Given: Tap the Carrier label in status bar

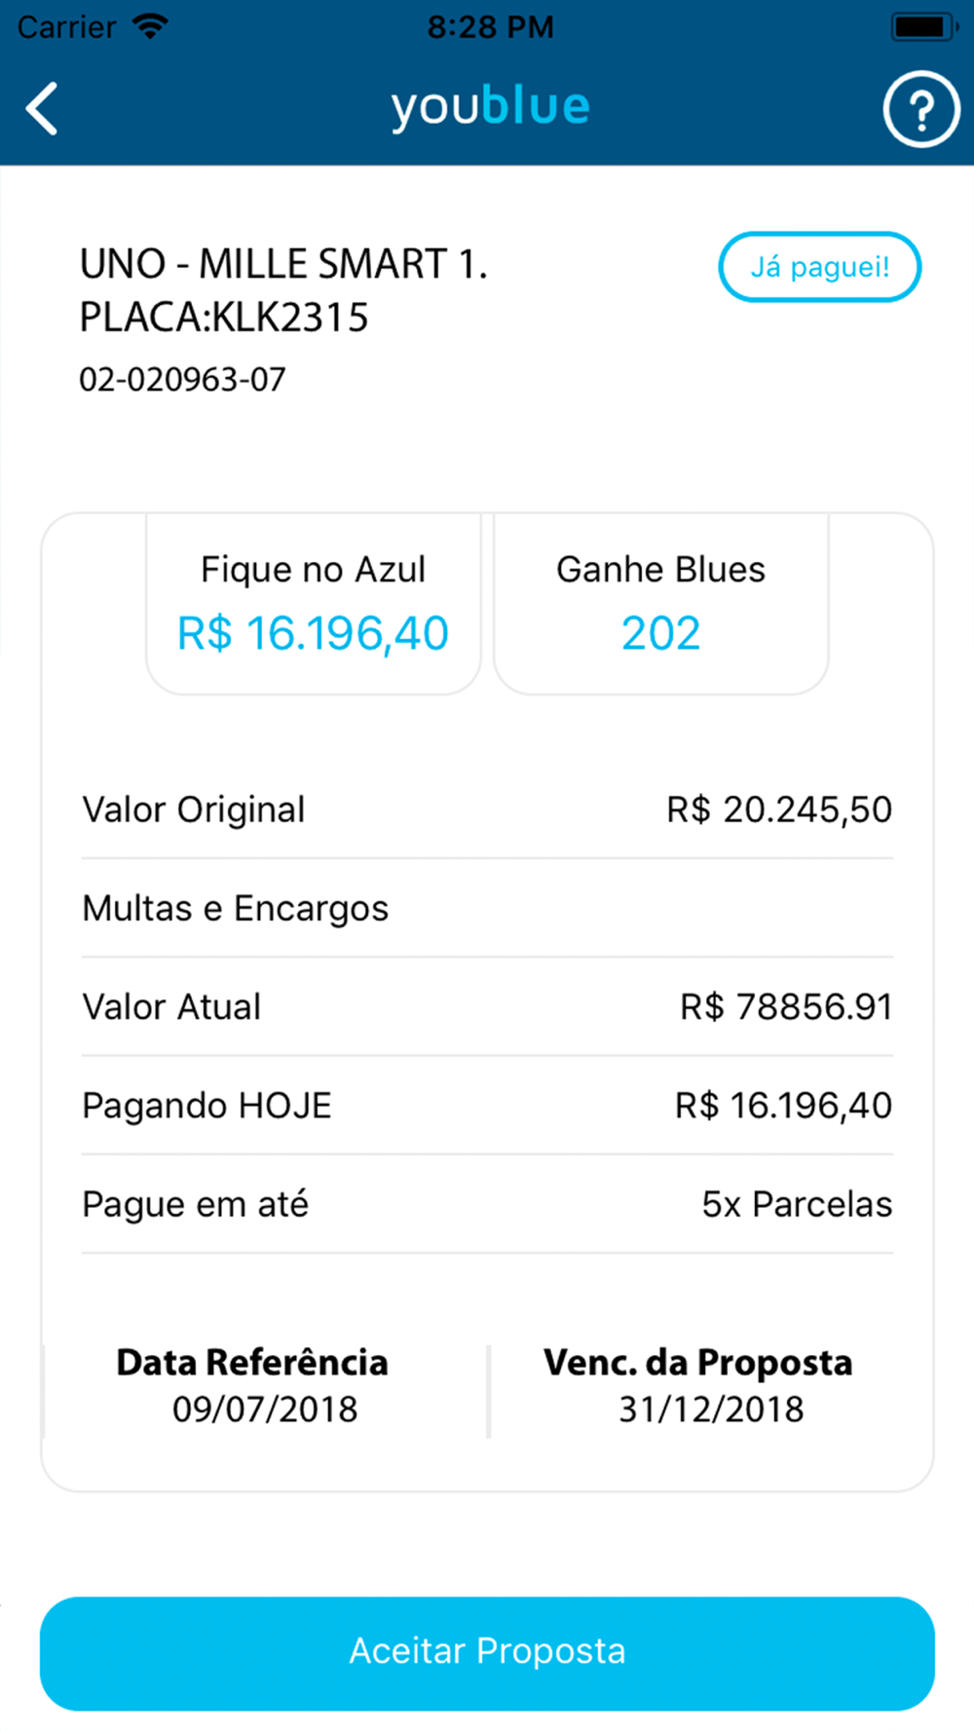Looking at the screenshot, I should (67, 26).
